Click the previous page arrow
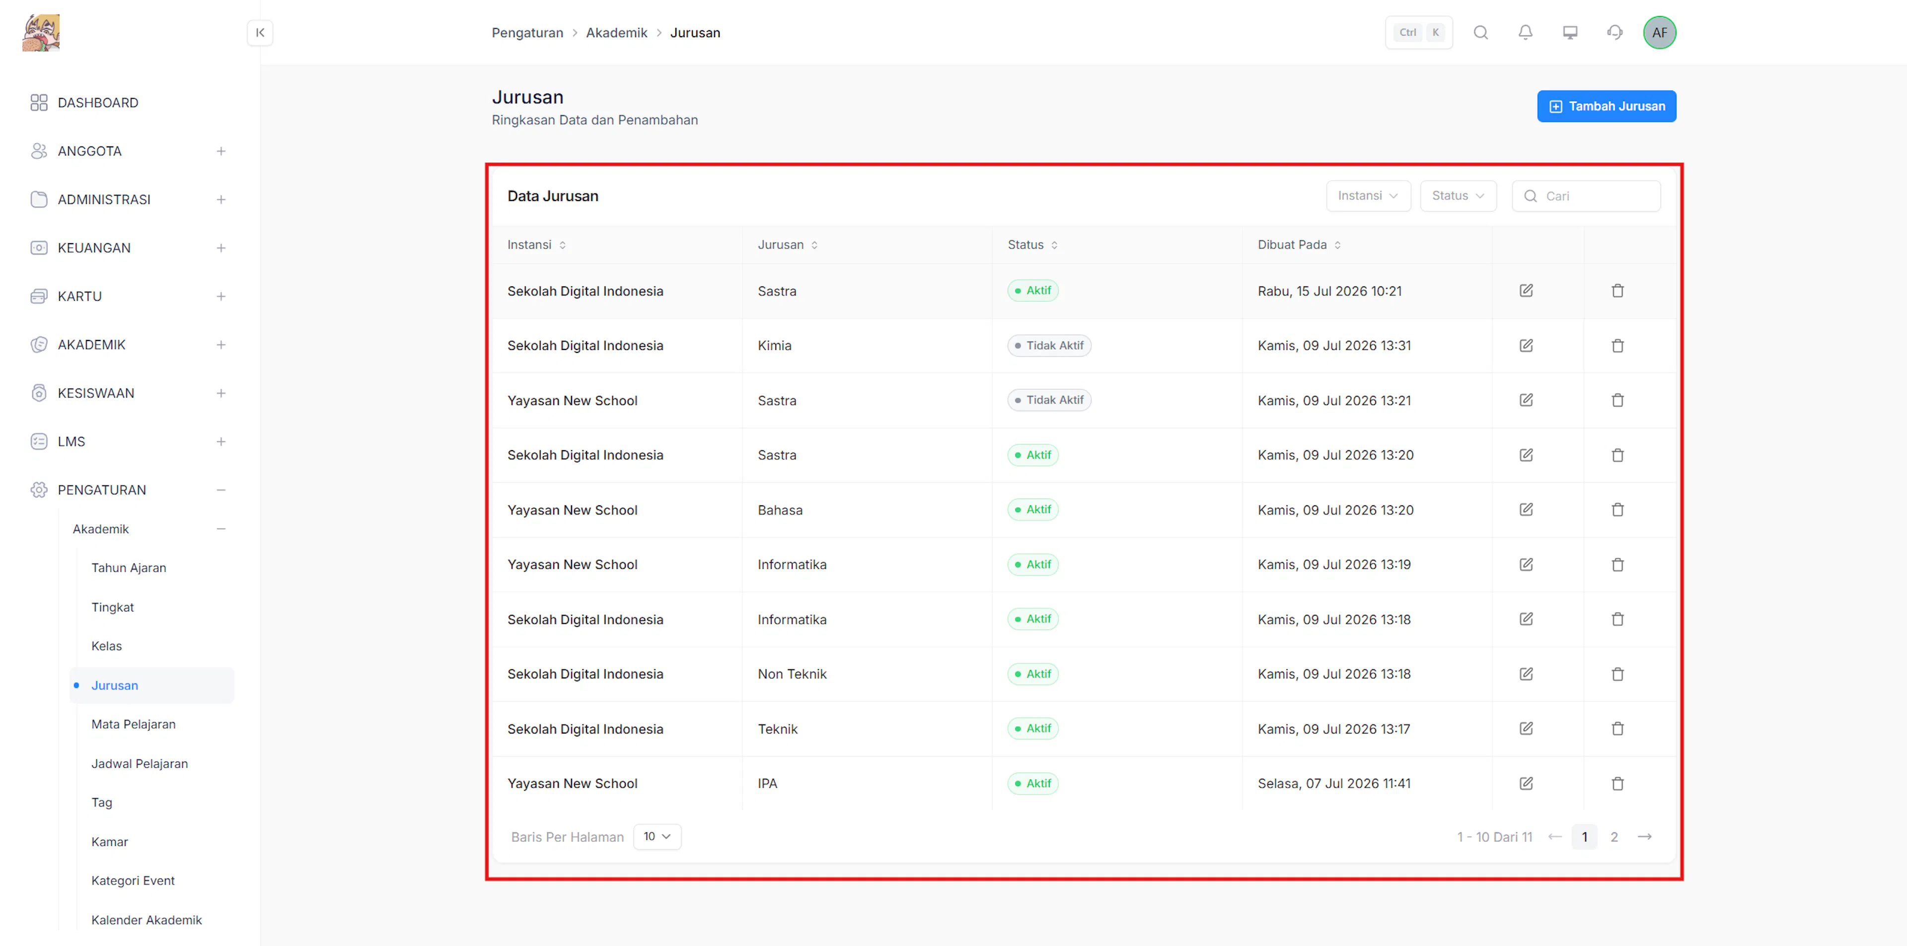 (x=1554, y=836)
